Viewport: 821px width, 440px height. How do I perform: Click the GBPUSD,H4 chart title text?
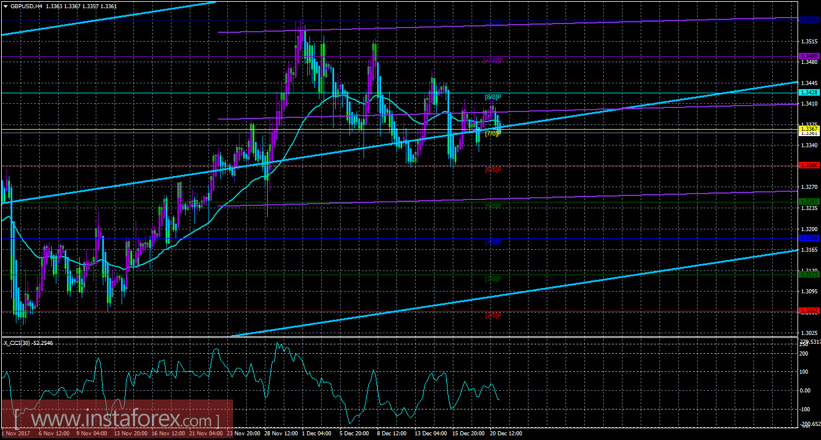25,5
